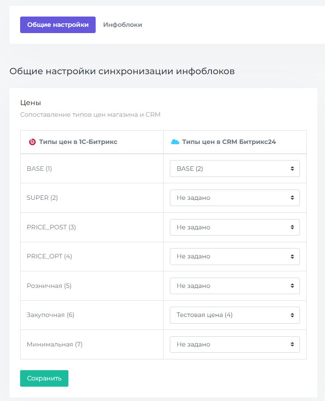Click the Общие настройки синхронизации инфоблоков heading
325x401 pixels.
(122, 71)
